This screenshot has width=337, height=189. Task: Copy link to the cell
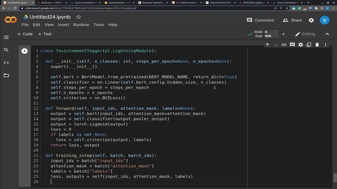point(284,45)
